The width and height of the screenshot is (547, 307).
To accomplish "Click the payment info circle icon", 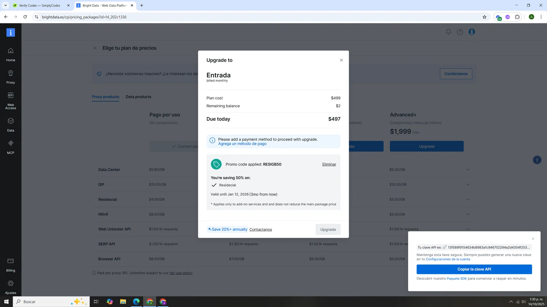I will [212, 140].
